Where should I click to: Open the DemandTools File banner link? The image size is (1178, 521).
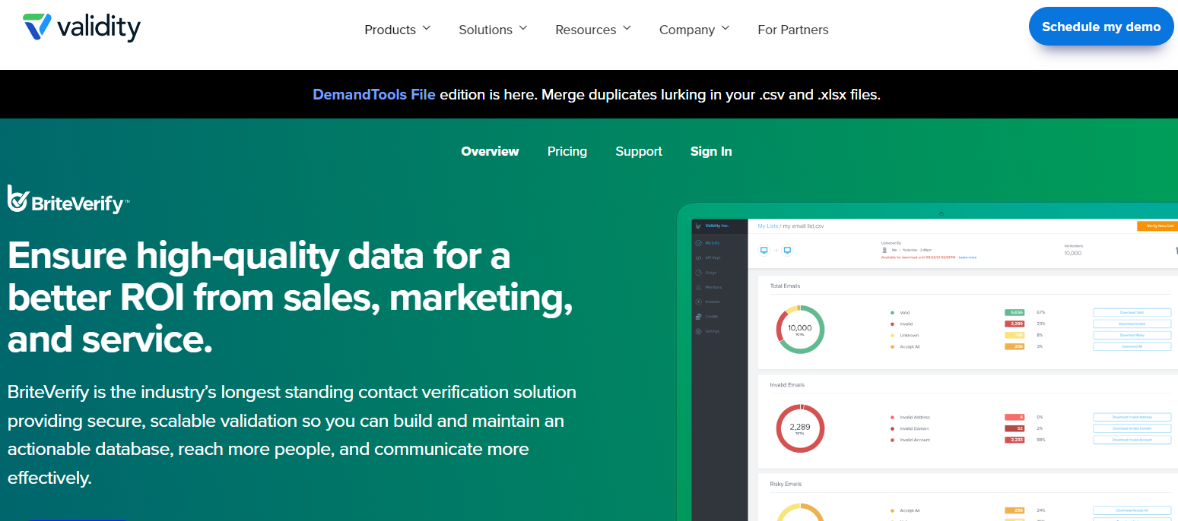point(374,95)
